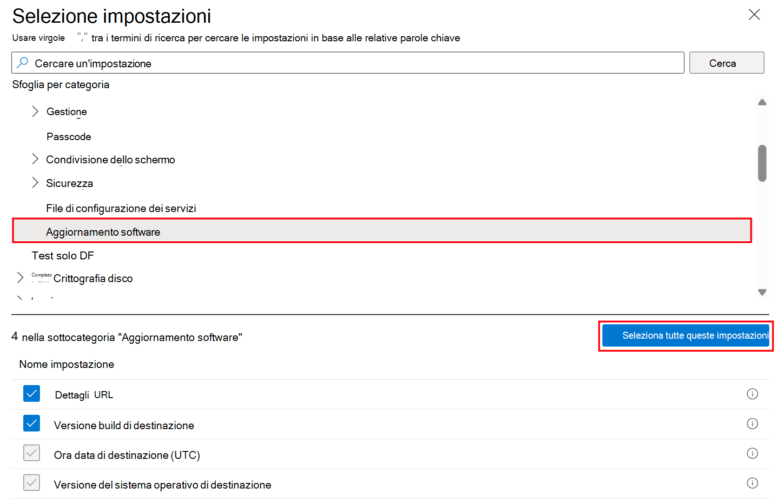Check Versione del sistema operativo di destinazione

tap(32, 483)
